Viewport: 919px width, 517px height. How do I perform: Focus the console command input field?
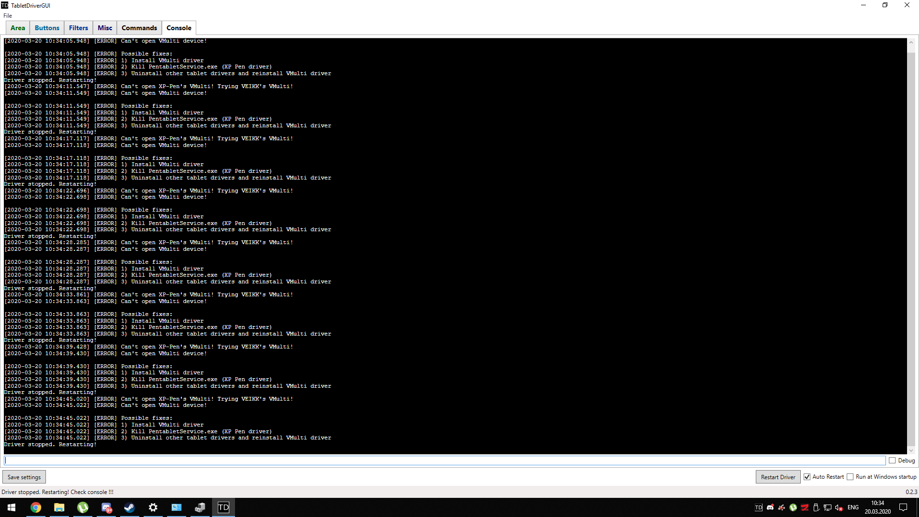[445, 461]
